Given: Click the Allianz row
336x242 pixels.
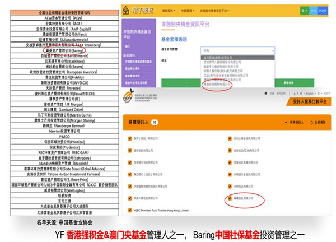Looking at the screenshot, I should pyautogui.click(x=64, y=34).
